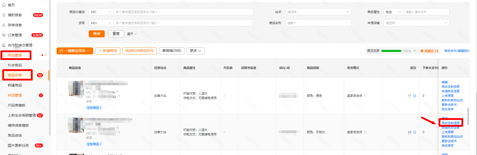Click the 订单管理 cart icon in sidebar
Viewport: 477px width, 155px height.
point(4,35)
